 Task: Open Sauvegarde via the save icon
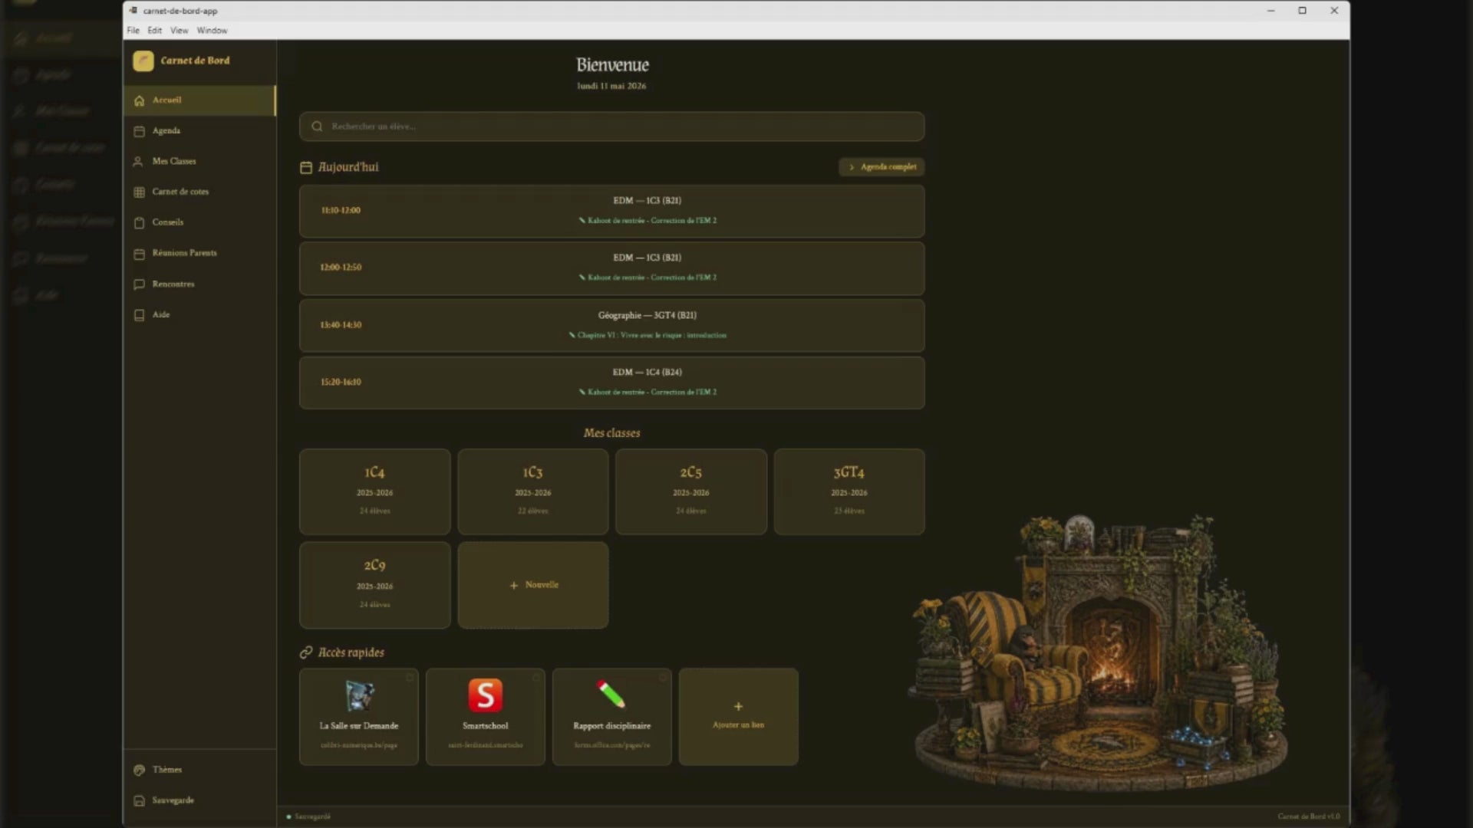(x=139, y=800)
